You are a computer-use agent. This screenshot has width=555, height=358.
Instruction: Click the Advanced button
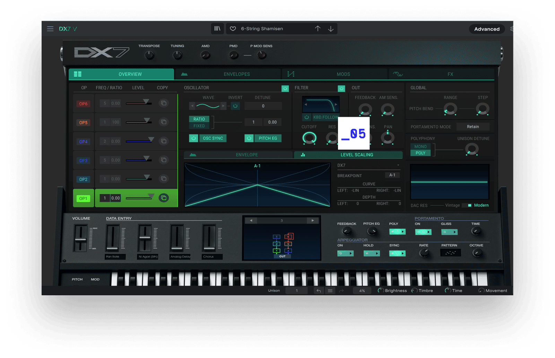[x=487, y=29]
